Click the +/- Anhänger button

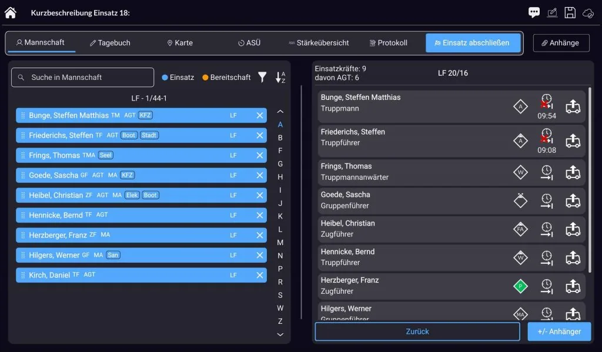559,331
